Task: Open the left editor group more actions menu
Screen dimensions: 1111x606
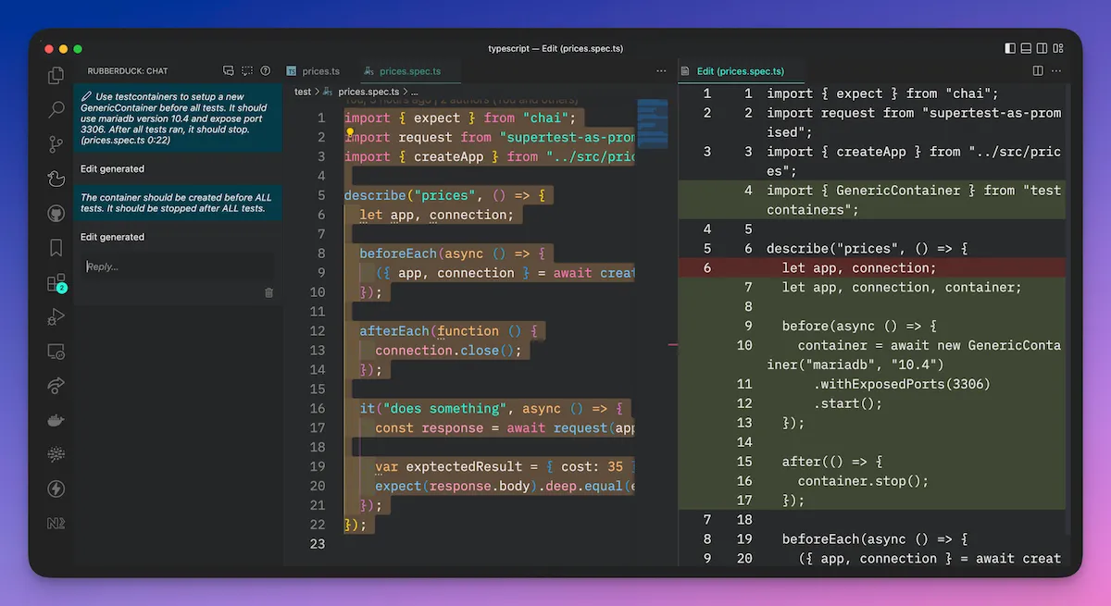Action: 661,71
